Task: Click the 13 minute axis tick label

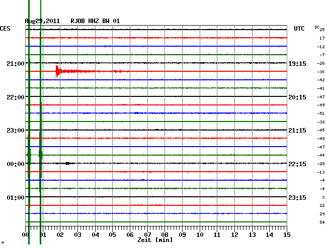Action: [x=252, y=235]
